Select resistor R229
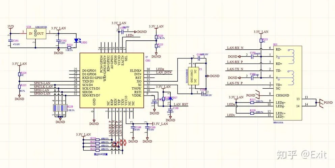The height and width of the screenshot is (168, 335). point(252,113)
